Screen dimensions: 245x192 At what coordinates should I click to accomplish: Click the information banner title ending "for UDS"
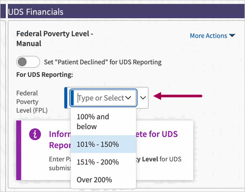tap(156, 134)
